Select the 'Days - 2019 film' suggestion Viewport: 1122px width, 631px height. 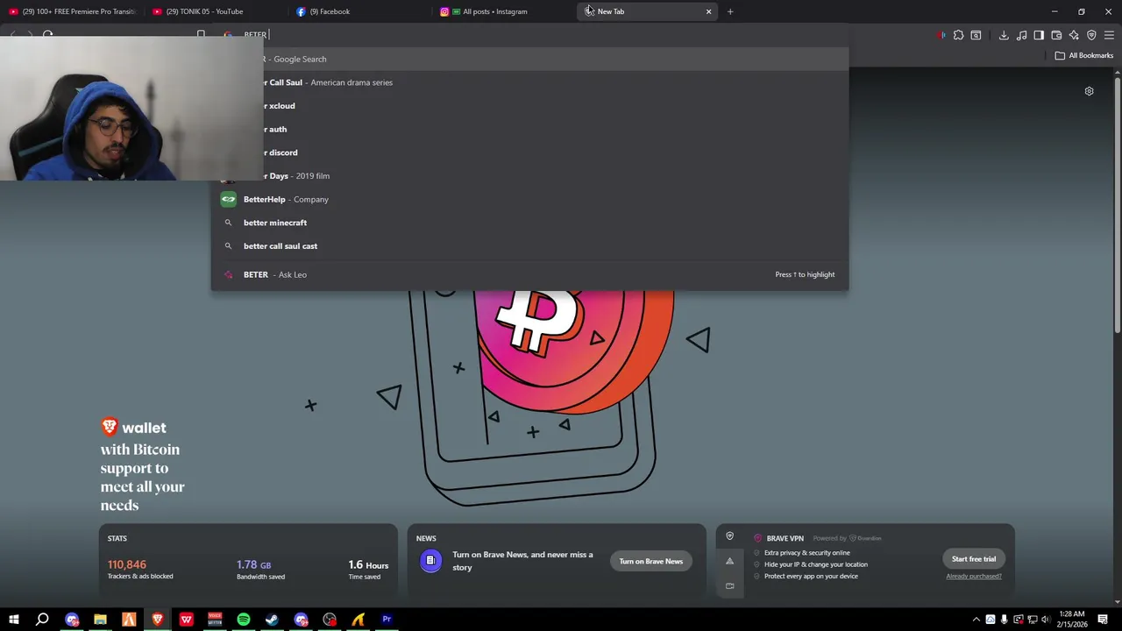529,176
